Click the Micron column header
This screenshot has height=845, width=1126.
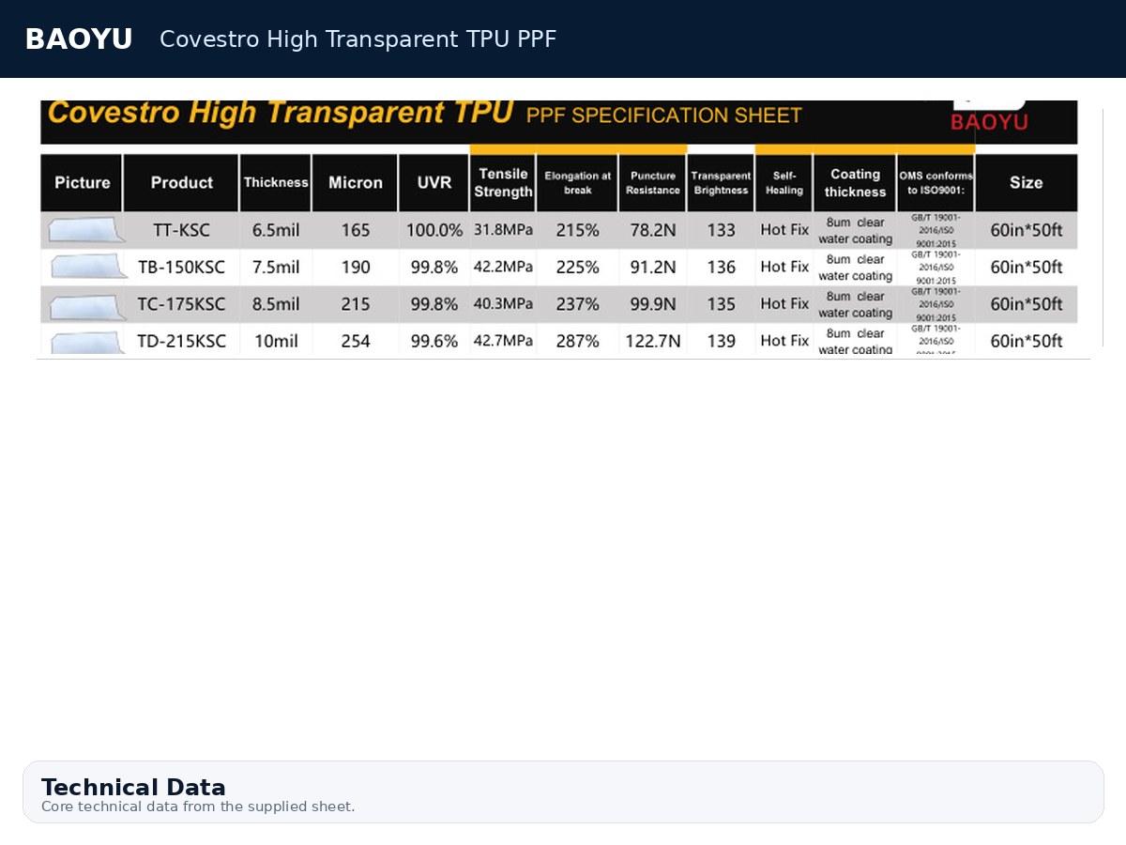[x=355, y=182]
